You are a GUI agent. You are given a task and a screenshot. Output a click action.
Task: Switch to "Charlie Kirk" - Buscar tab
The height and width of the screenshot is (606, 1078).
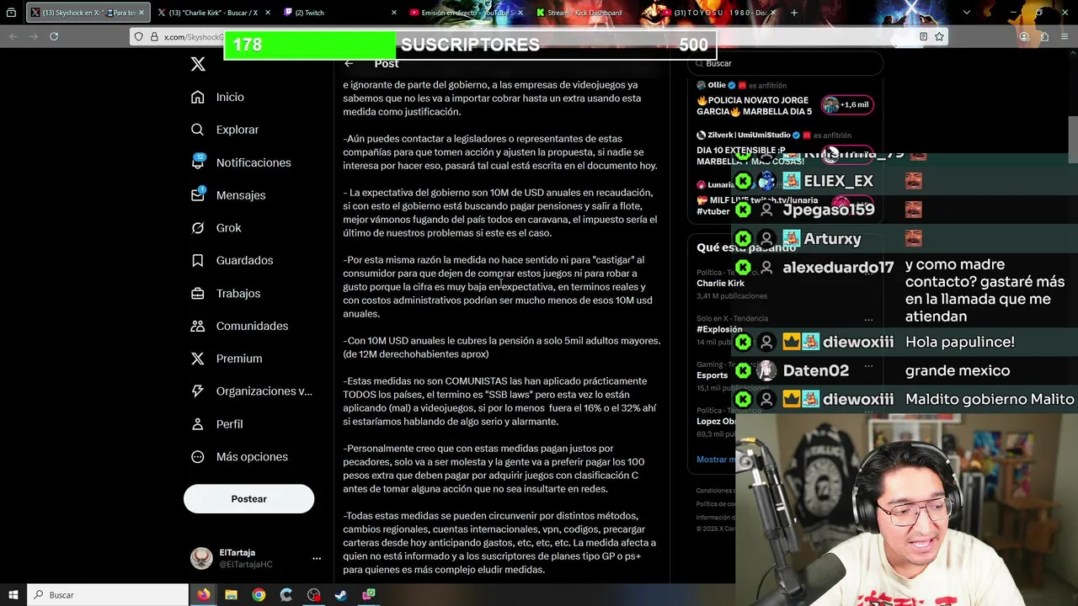pyautogui.click(x=214, y=13)
